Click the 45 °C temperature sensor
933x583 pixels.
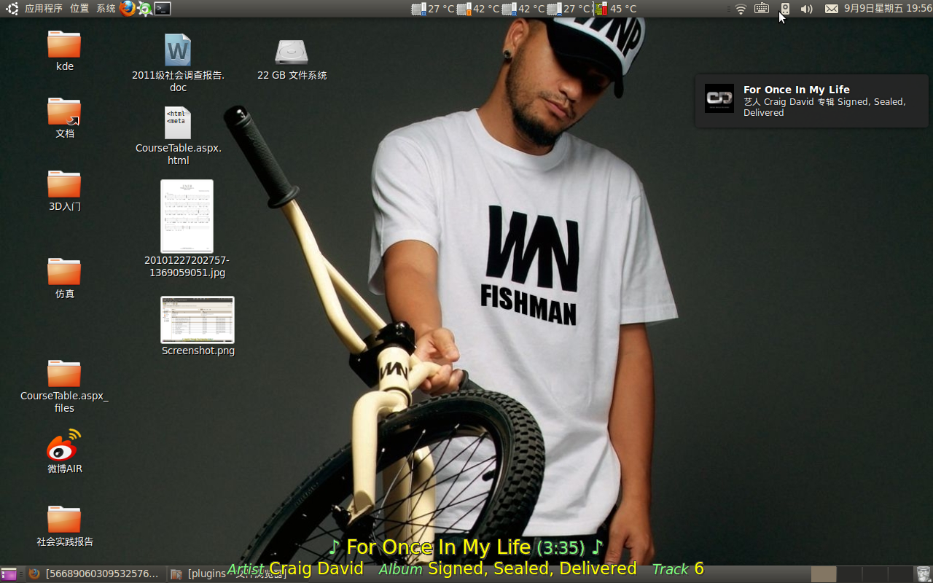tap(615, 9)
